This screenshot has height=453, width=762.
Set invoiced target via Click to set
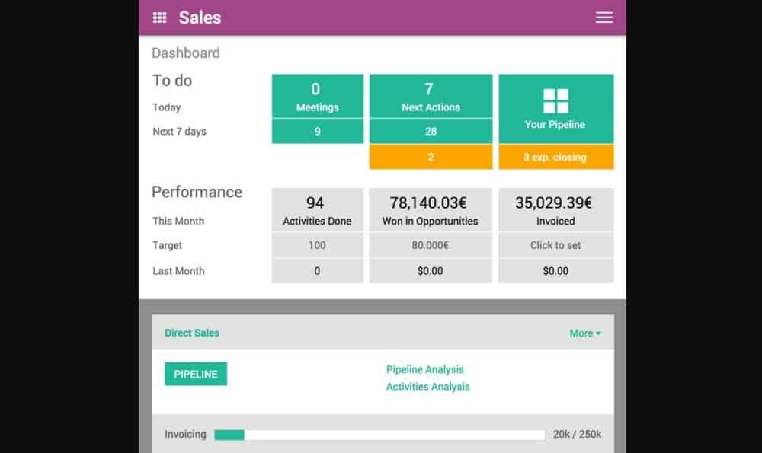tap(555, 245)
